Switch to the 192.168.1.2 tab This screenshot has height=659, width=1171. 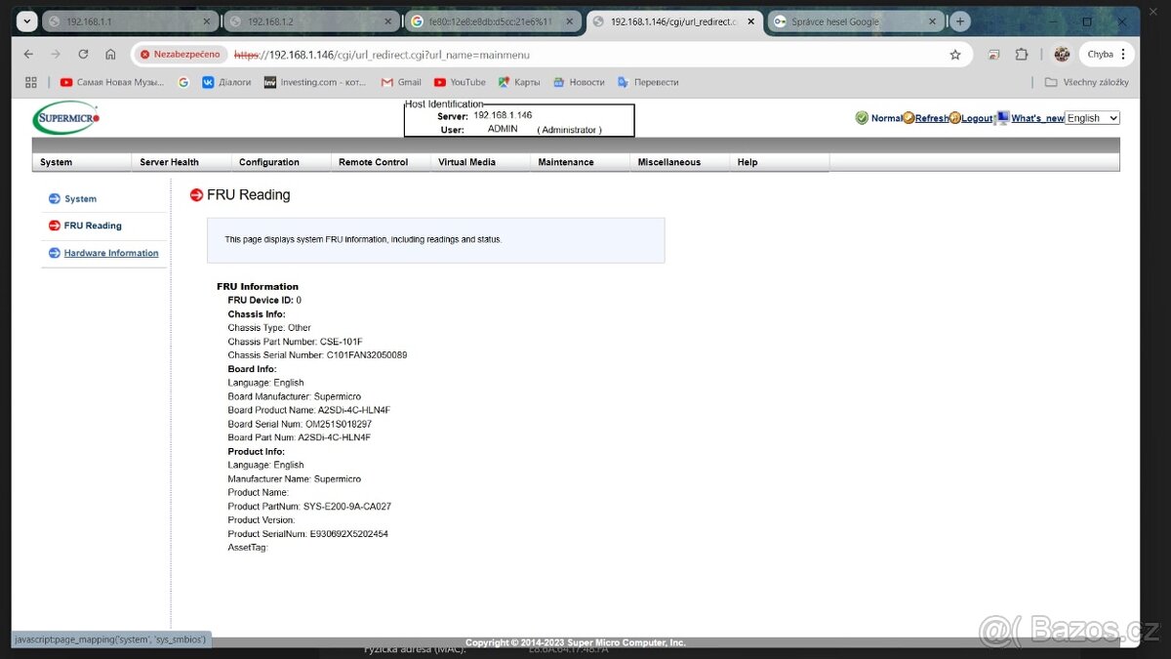pos(311,21)
